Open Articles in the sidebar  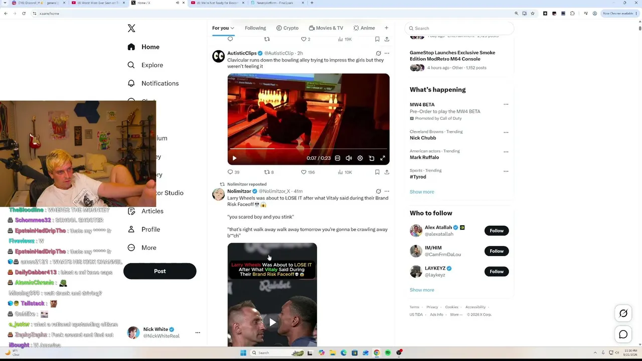[145, 211]
